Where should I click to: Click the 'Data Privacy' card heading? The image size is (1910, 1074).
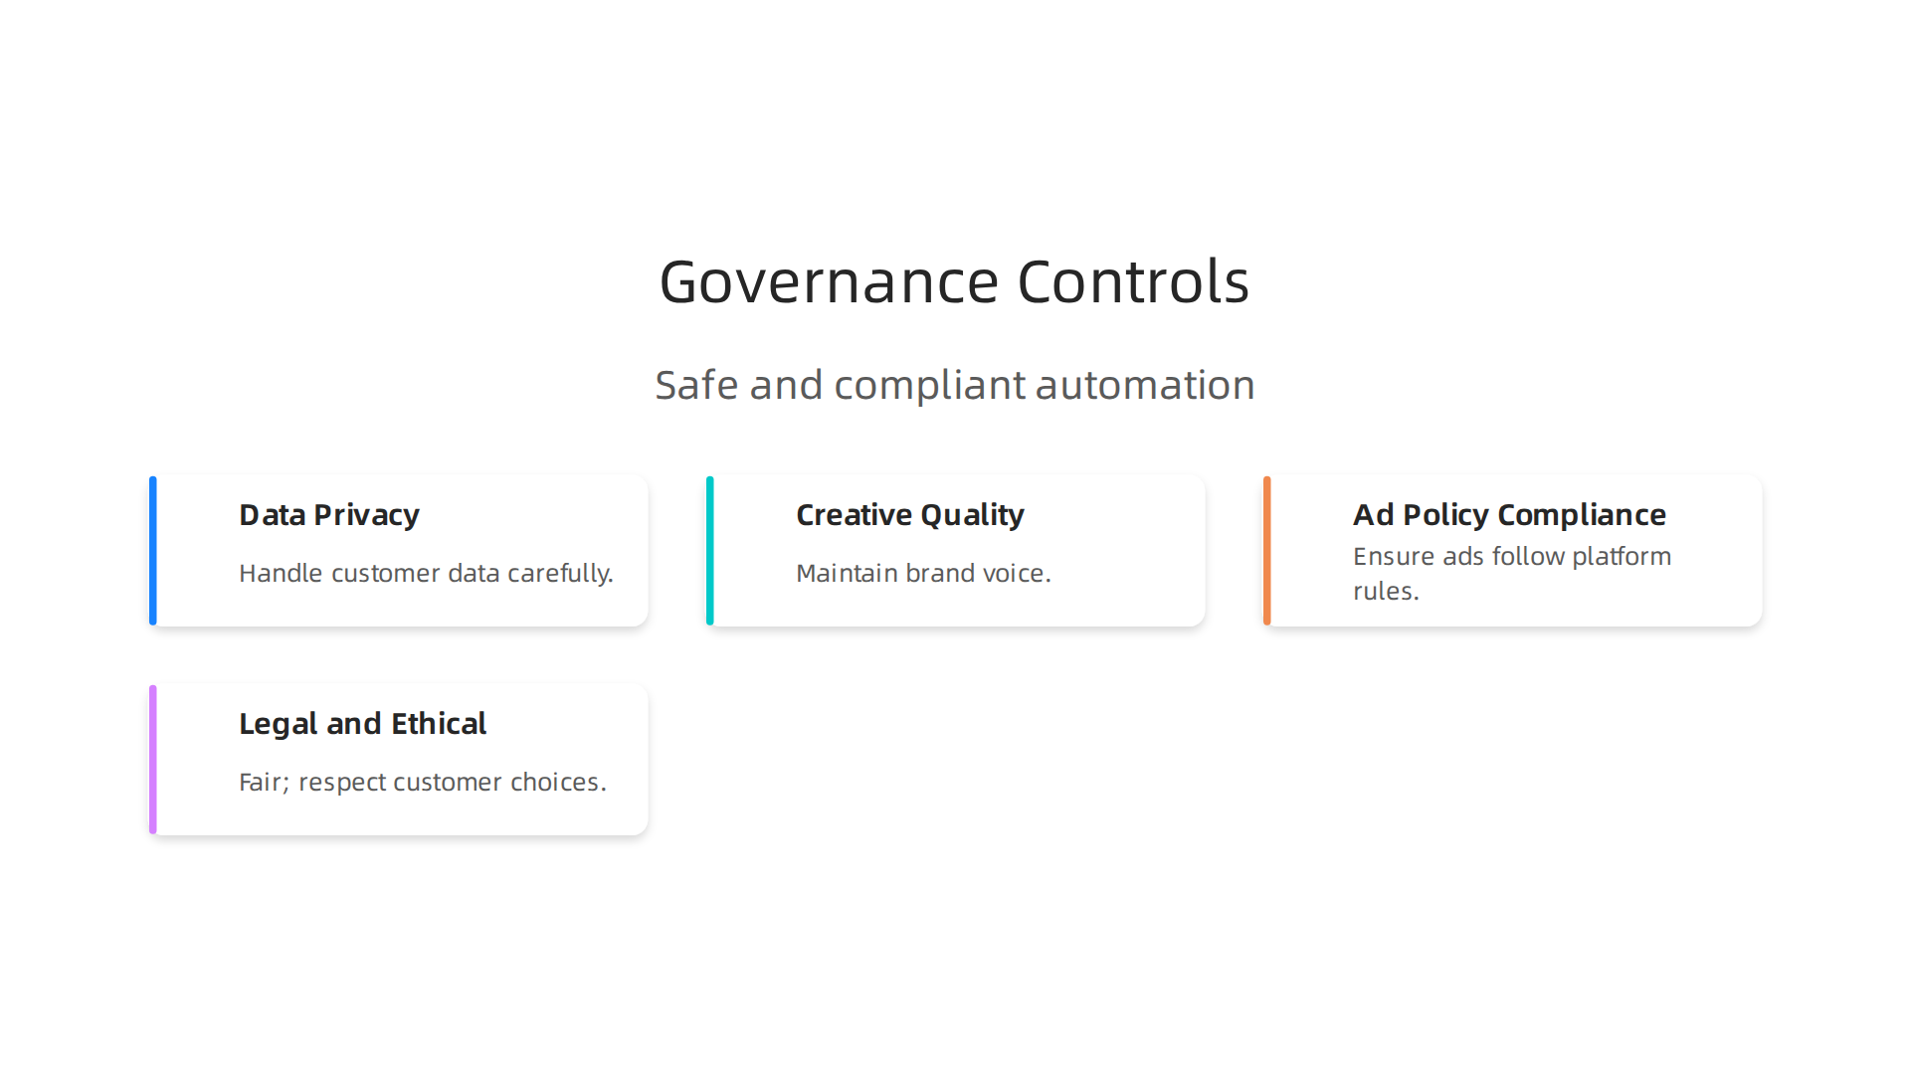coord(329,515)
